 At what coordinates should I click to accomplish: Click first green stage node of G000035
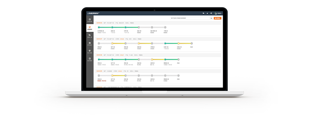99,27
